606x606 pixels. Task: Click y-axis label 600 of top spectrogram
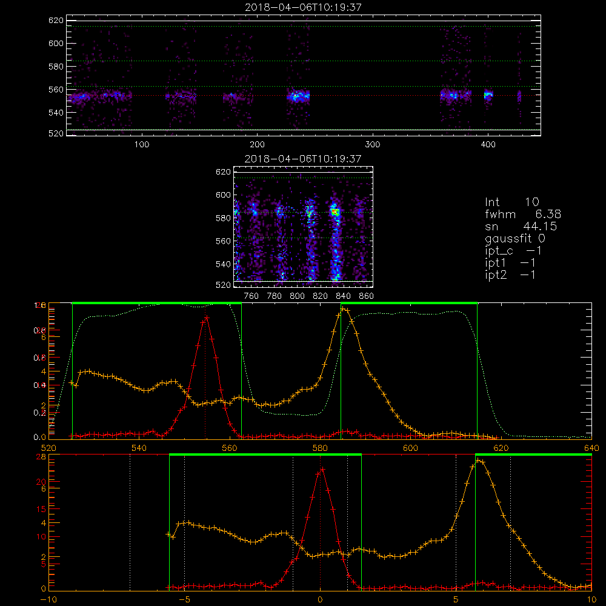pos(56,43)
